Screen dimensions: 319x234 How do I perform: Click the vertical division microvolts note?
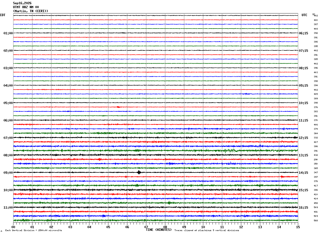[33, 230]
